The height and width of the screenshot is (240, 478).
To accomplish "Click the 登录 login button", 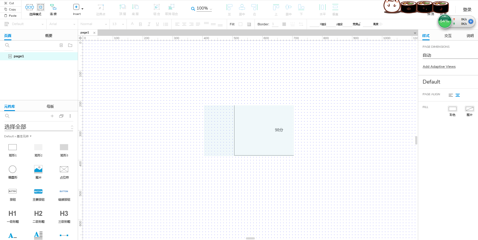I will click(467, 10).
